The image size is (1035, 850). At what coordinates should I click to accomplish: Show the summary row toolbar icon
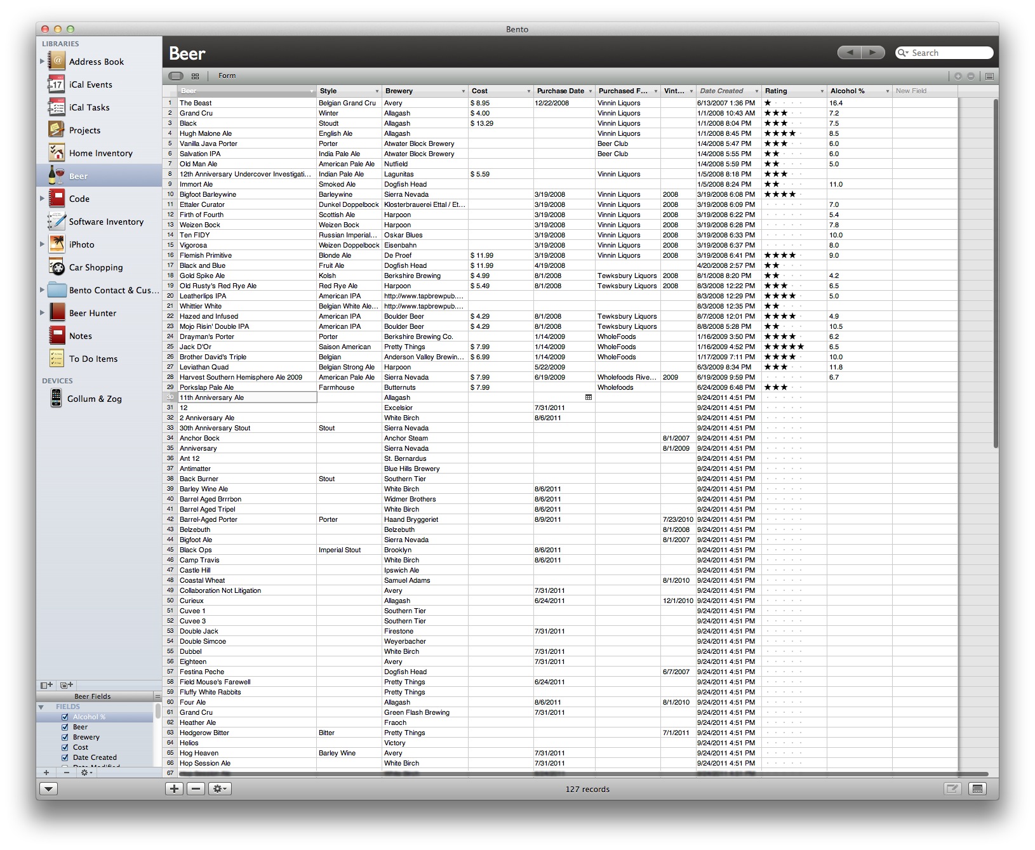coord(989,76)
